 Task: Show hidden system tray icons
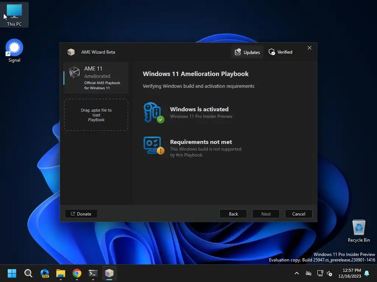(297, 273)
